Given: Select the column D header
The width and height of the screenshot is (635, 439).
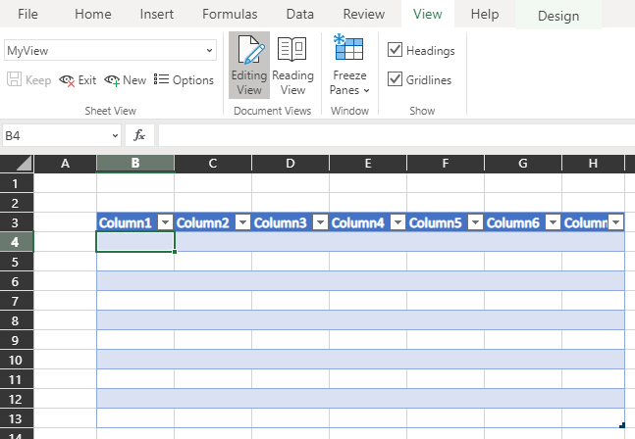Looking at the screenshot, I should [291, 164].
